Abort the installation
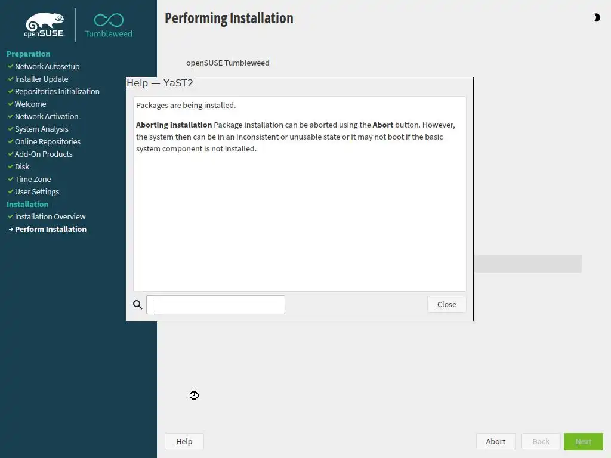The width and height of the screenshot is (611, 458). point(496,442)
